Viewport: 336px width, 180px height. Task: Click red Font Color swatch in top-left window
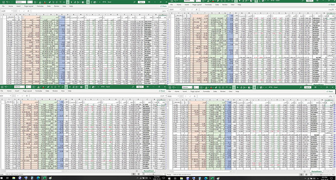coord(45,2)
